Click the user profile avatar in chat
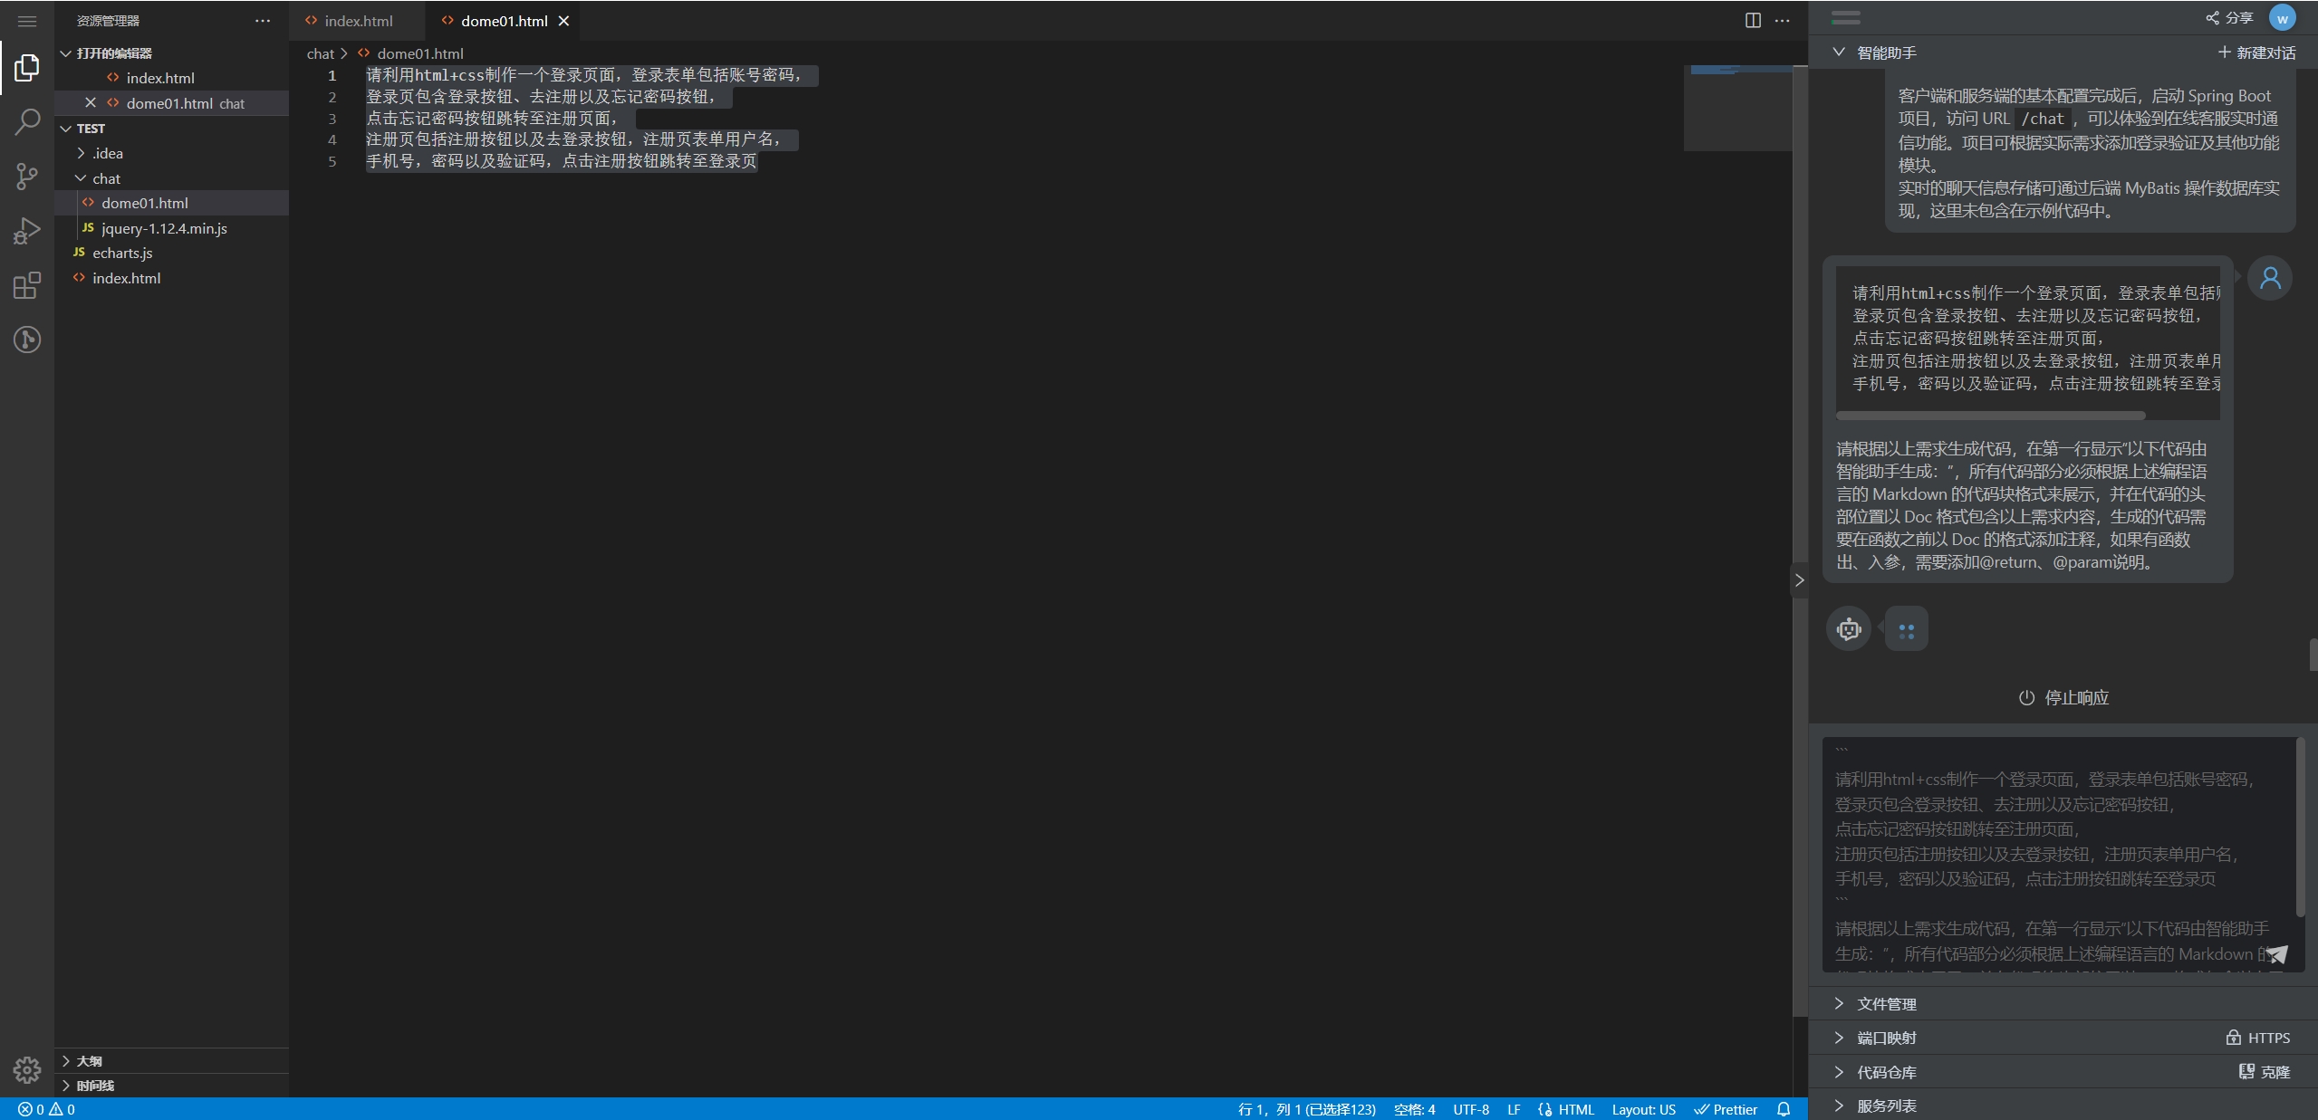This screenshot has width=2318, height=1120. click(x=2270, y=277)
